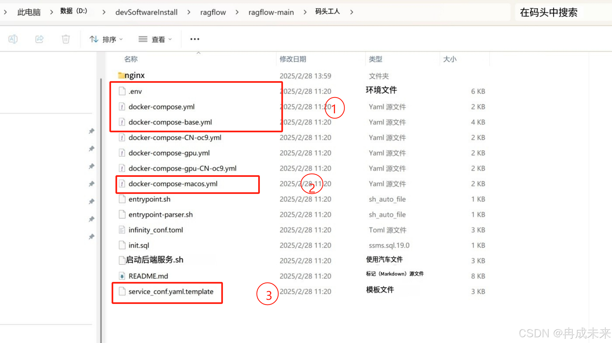This screenshot has width=612, height=343.
Task: Select the service_conf.yaml.template file
Action: (171, 292)
